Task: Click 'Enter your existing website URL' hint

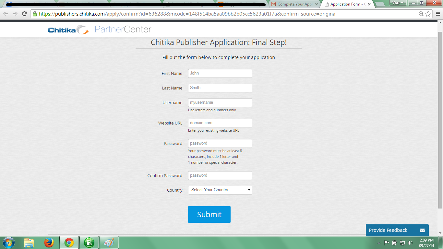Action: tap(214, 130)
